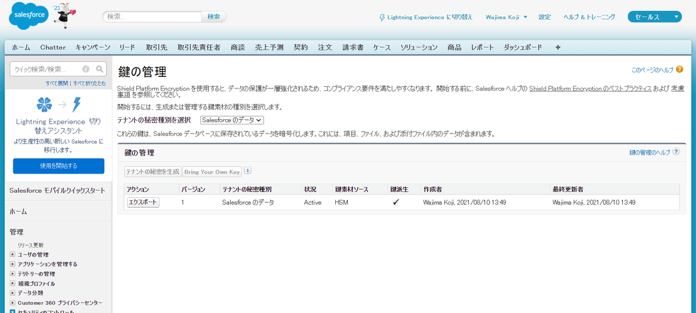Open the ホーム tab

click(x=21, y=47)
